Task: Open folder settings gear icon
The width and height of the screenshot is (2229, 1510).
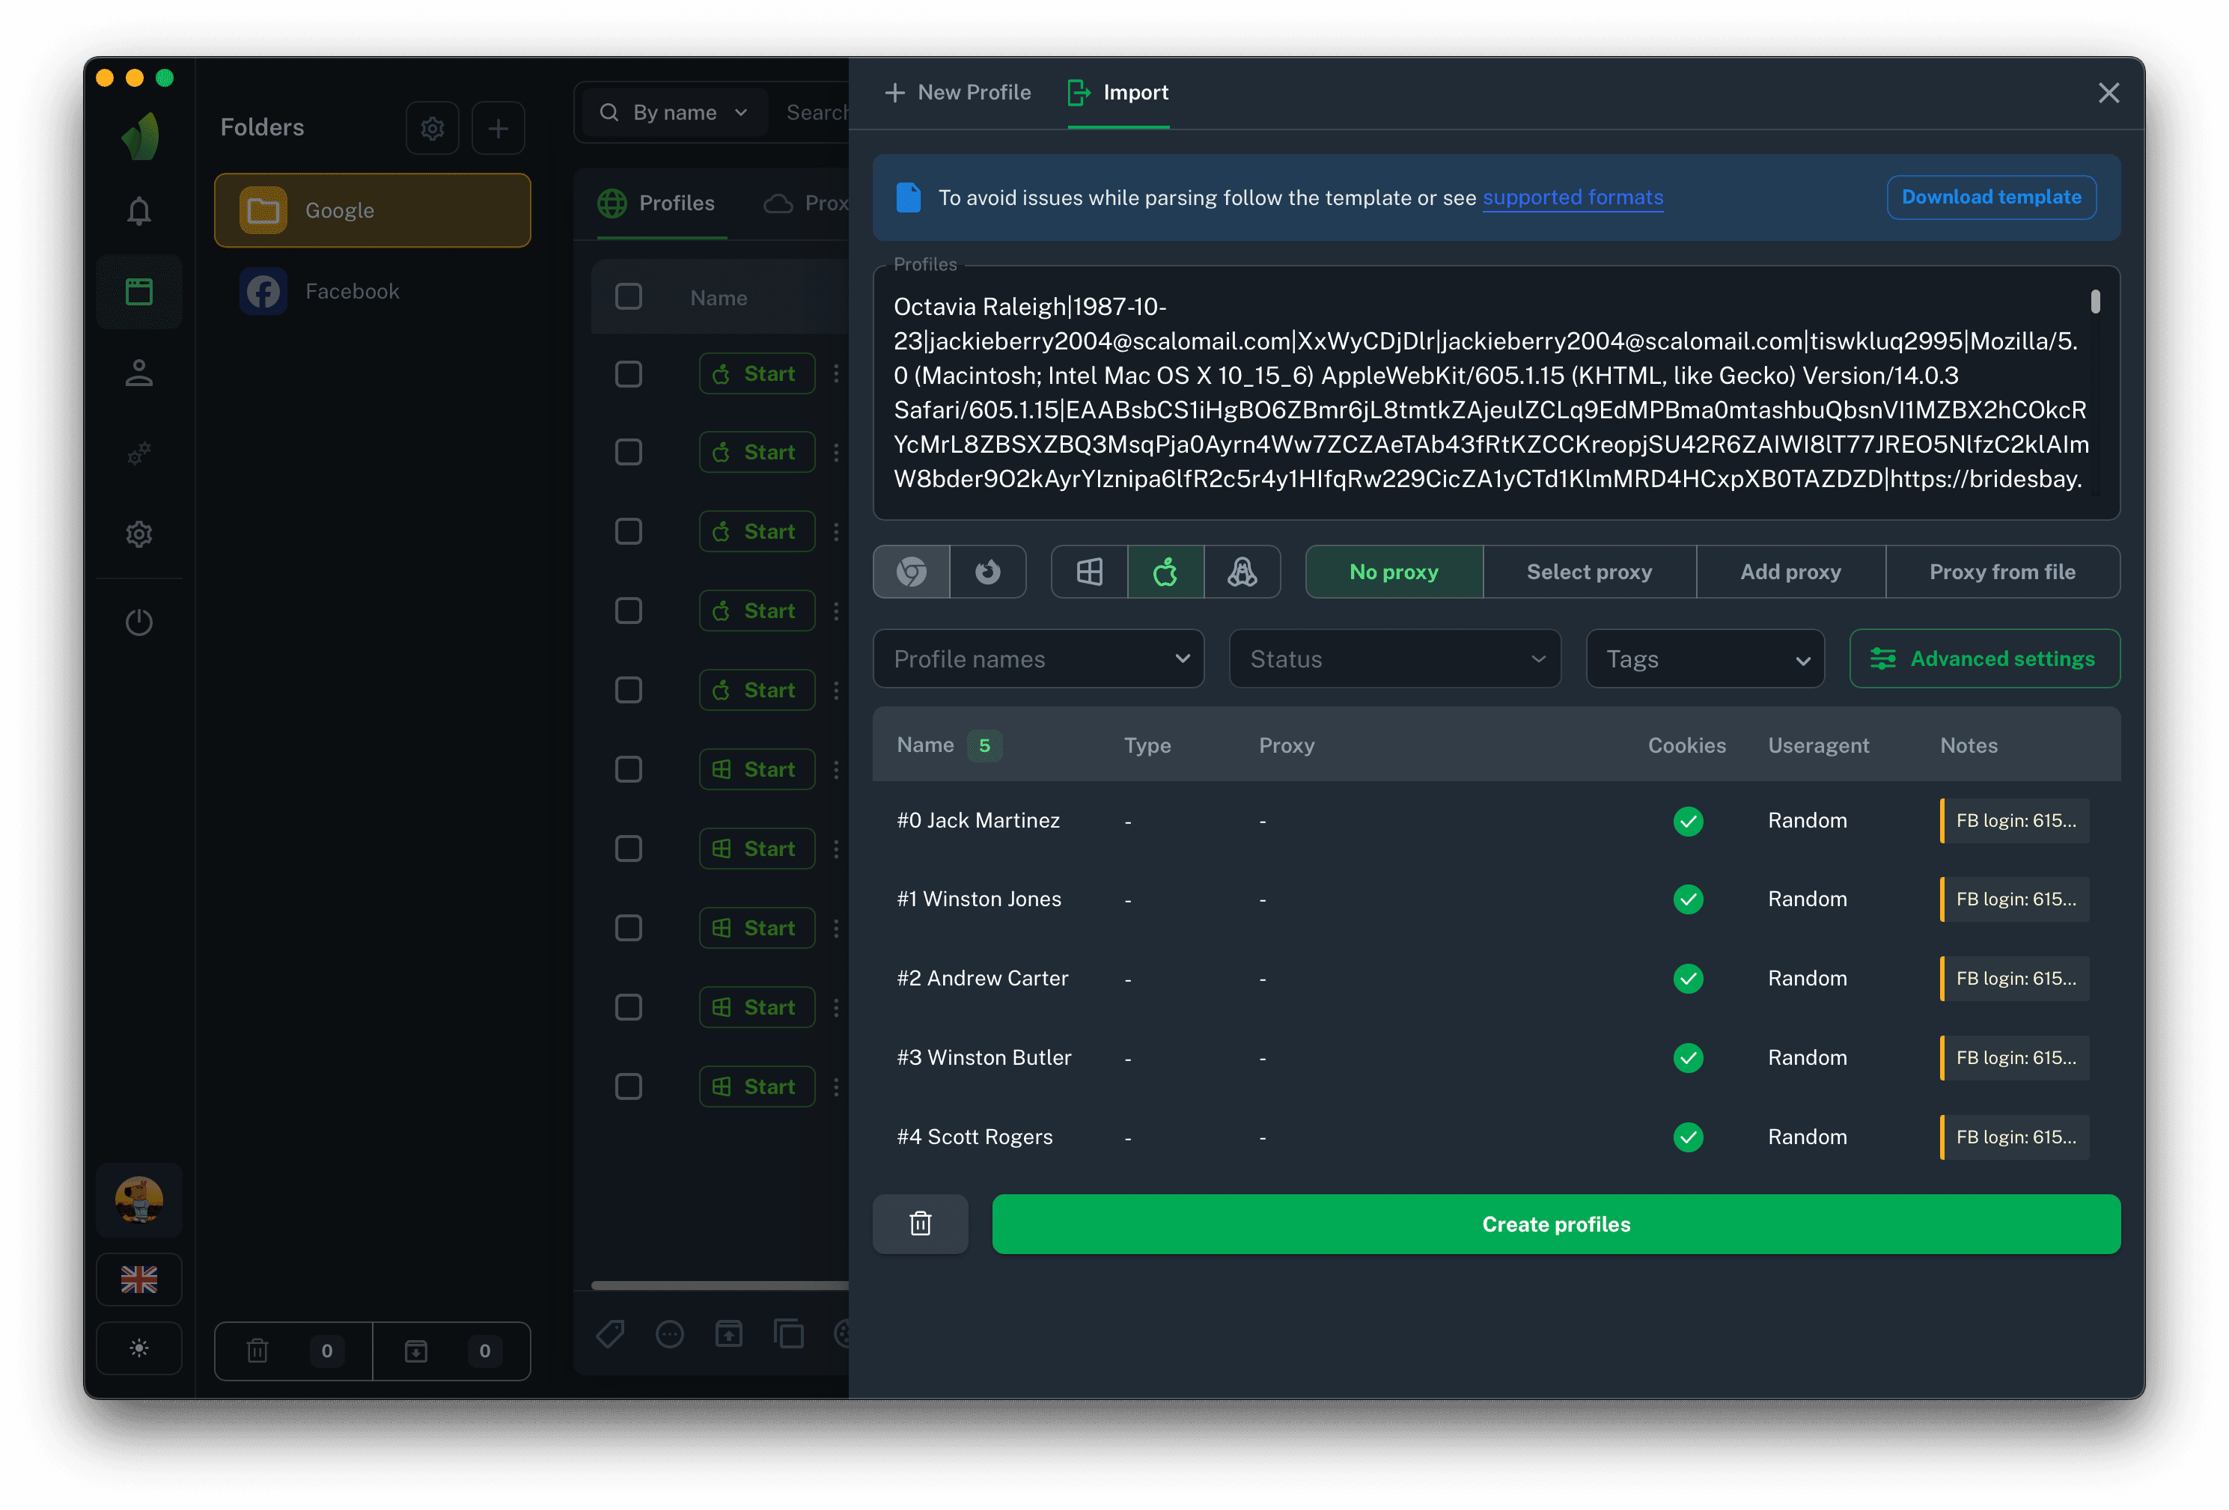Action: 433,129
